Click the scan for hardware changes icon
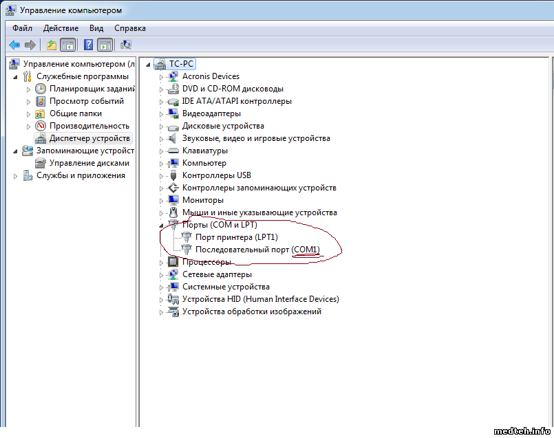Viewport: 554px width, 438px height. pos(126,45)
